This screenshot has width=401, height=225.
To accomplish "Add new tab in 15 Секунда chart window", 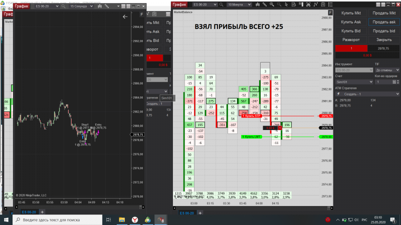I will [x=43, y=212].
